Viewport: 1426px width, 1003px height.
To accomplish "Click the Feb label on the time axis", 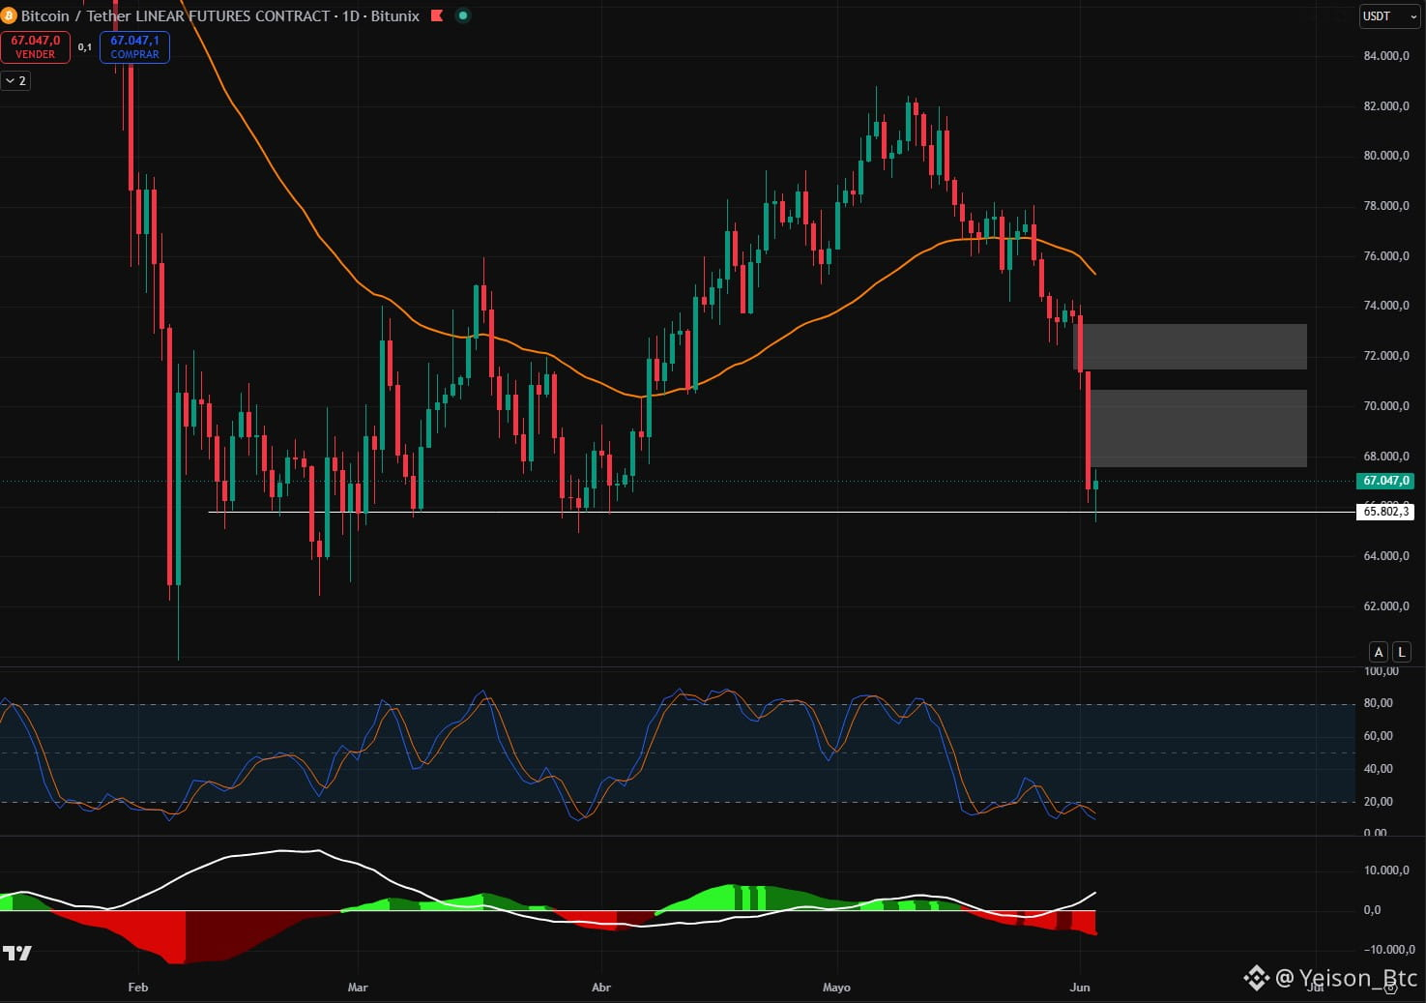I will (138, 988).
